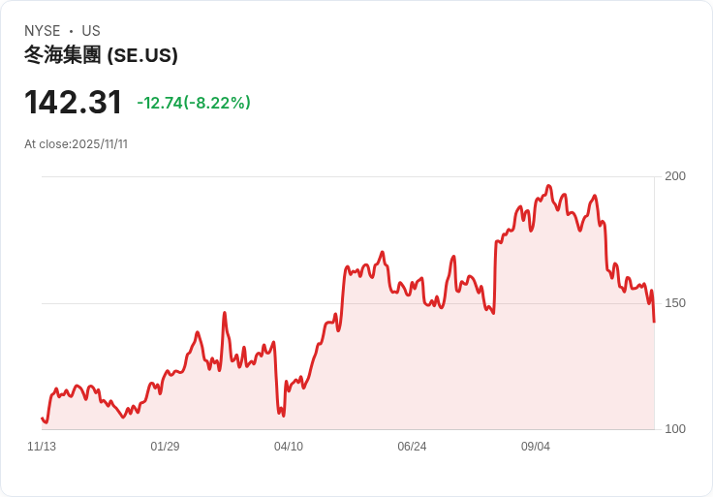Select the 09/04 date on x-axis

click(536, 447)
